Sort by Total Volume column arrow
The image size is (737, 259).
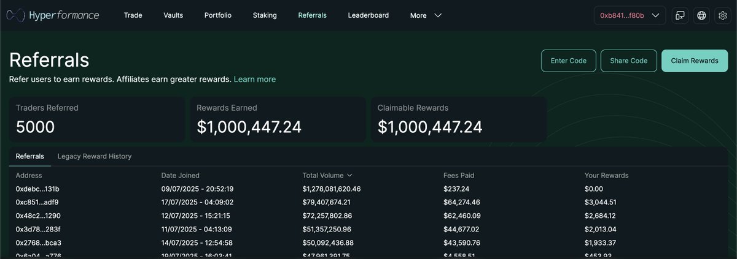tap(349, 176)
